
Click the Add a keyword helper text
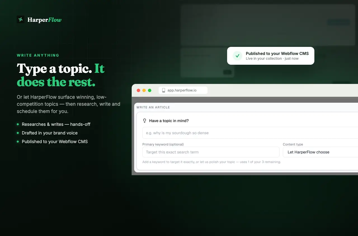[211, 162]
